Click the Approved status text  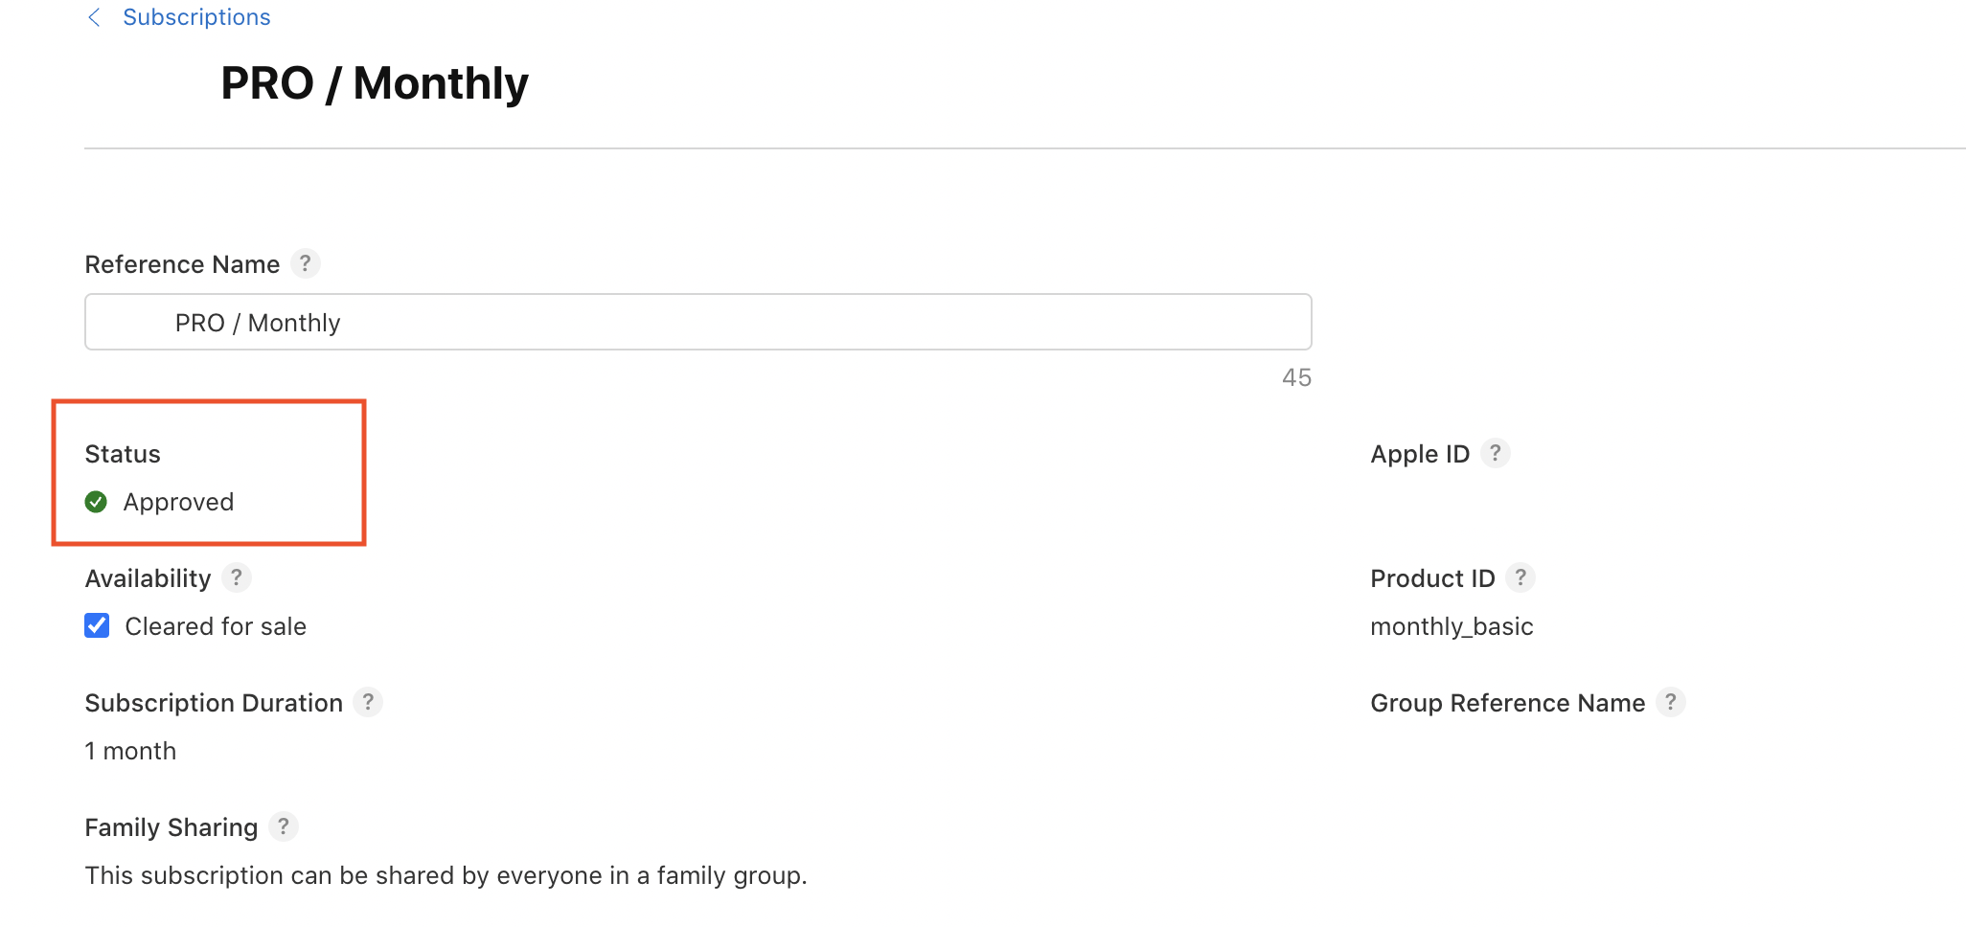(178, 502)
